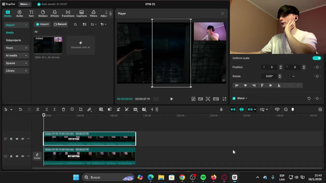Open the media sort dropdown
Screen dimensions: 326x183
tap(93, 24)
